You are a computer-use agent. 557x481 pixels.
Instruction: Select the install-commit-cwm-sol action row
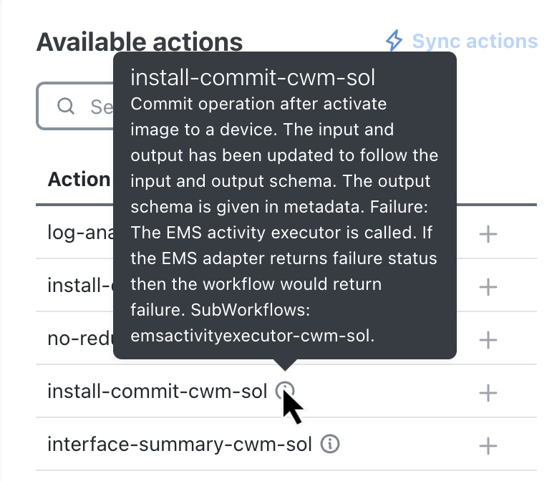(286, 391)
